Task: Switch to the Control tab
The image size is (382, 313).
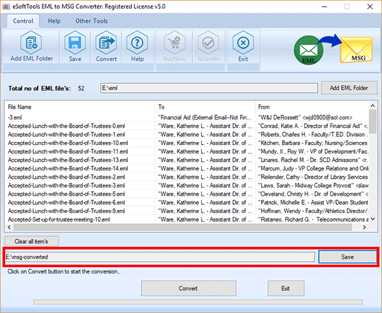Action: tap(23, 21)
